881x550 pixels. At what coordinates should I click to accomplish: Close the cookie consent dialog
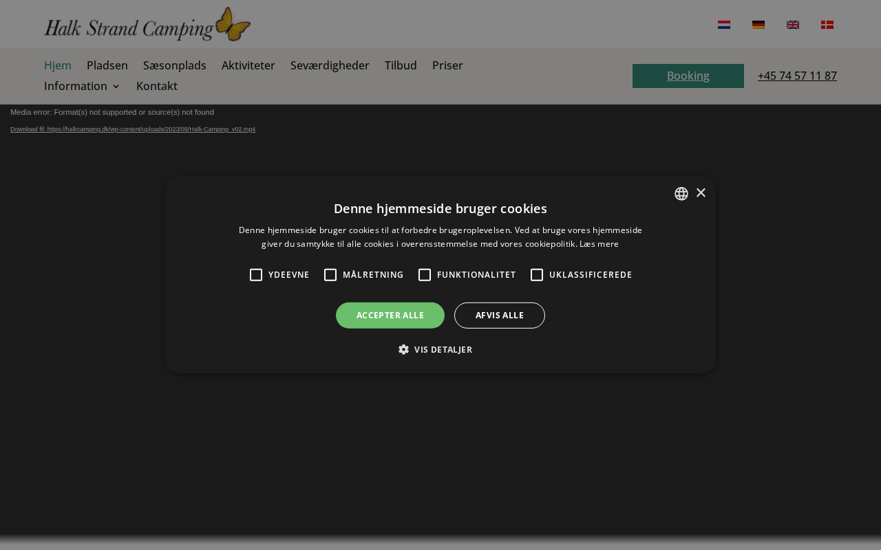[x=701, y=192]
